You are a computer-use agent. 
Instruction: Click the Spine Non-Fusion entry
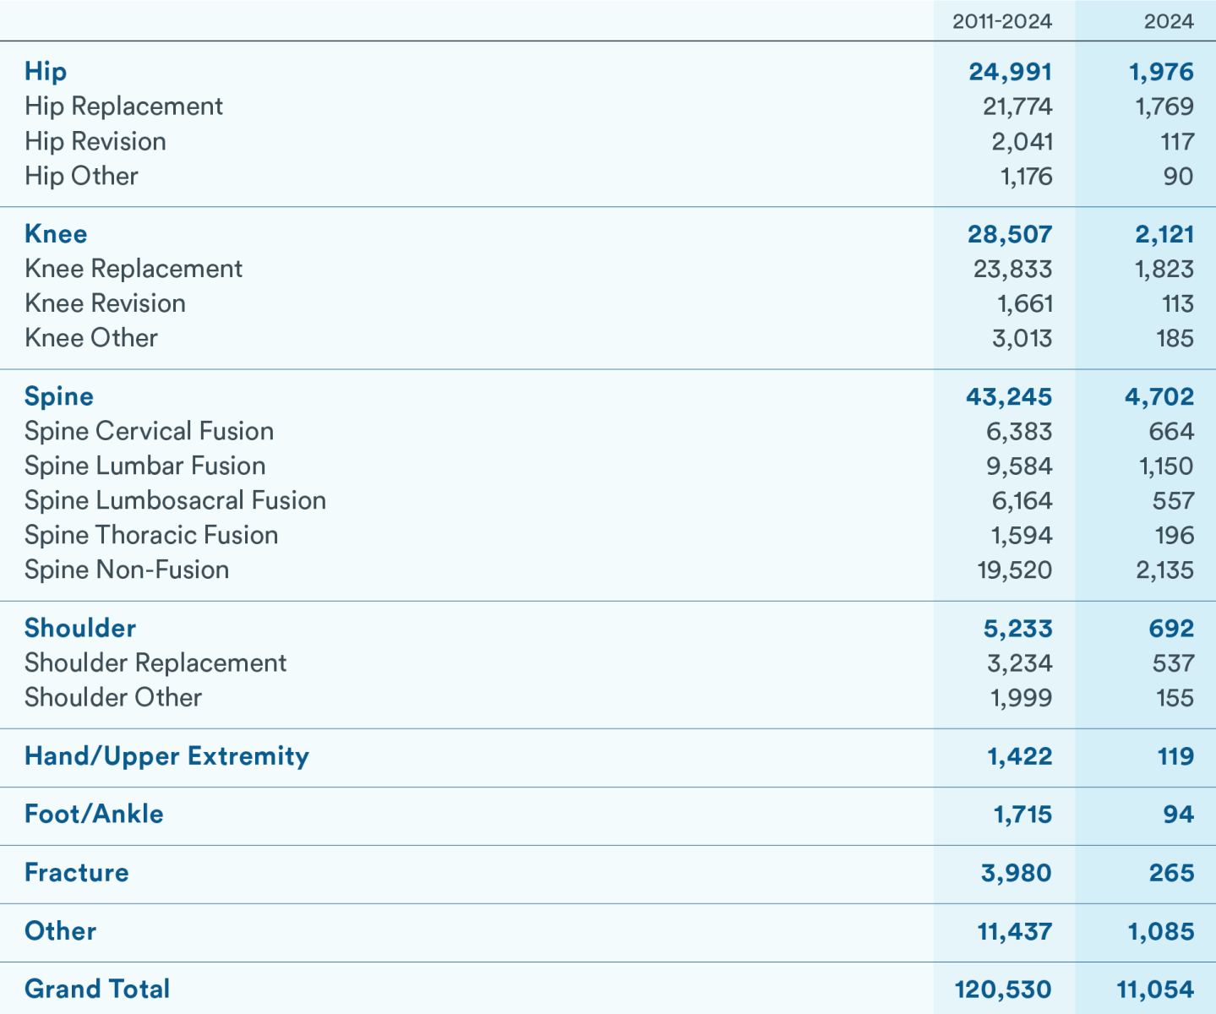[x=126, y=570]
